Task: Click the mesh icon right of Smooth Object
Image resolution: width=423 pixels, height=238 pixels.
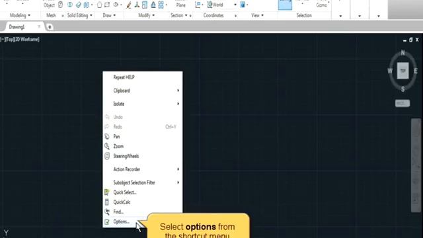Action: pos(60,5)
